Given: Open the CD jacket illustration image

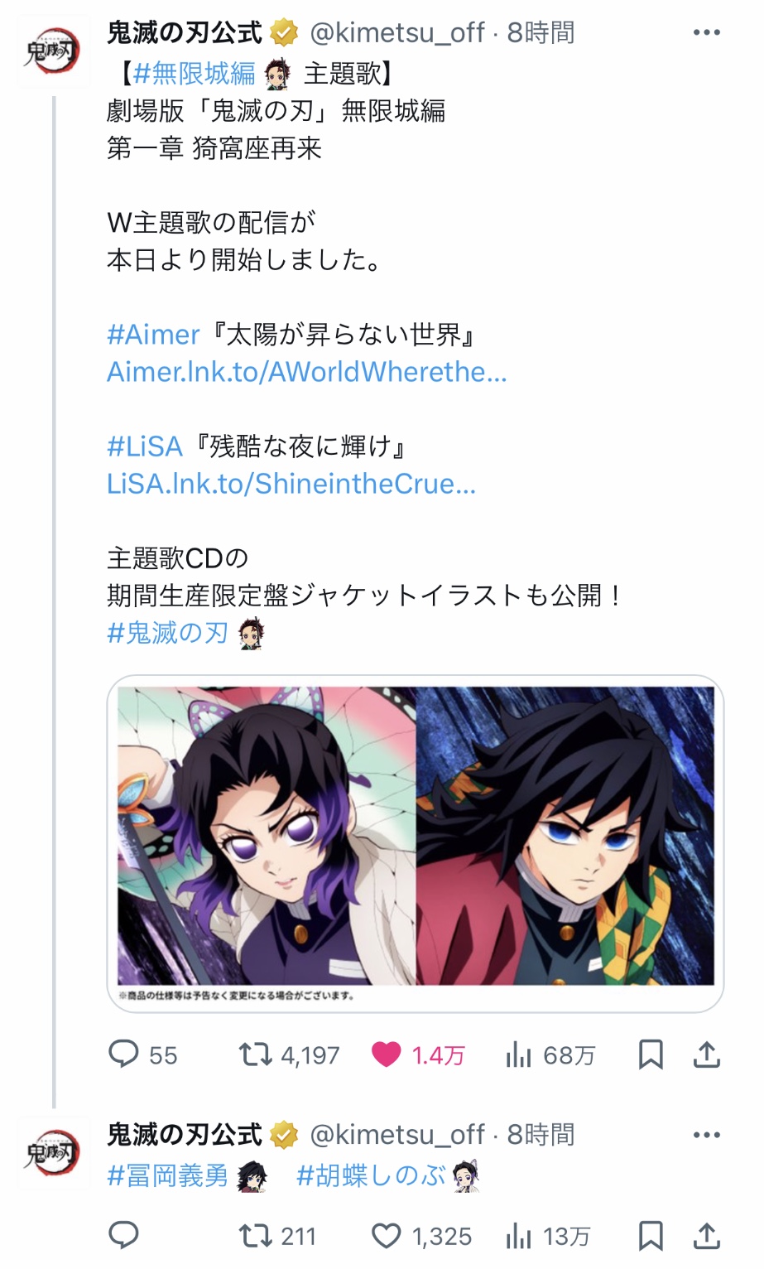Looking at the screenshot, I should [416, 842].
